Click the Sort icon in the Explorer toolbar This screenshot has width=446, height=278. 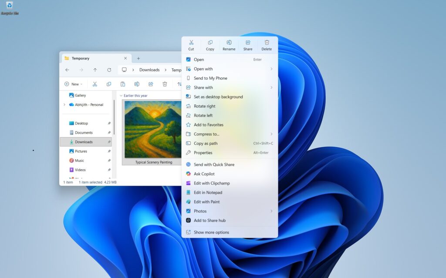180,84
